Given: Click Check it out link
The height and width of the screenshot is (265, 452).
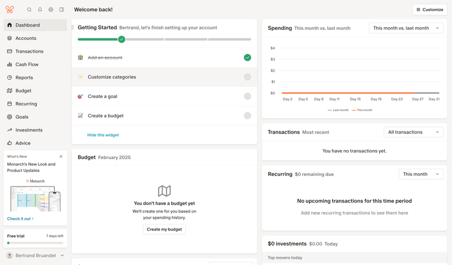Looking at the screenshot, I should coord(20,219).
